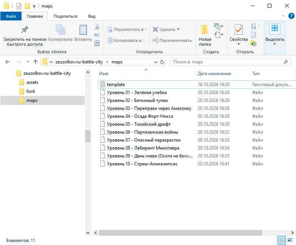Open the Файл menu tab

coord(11,16)
